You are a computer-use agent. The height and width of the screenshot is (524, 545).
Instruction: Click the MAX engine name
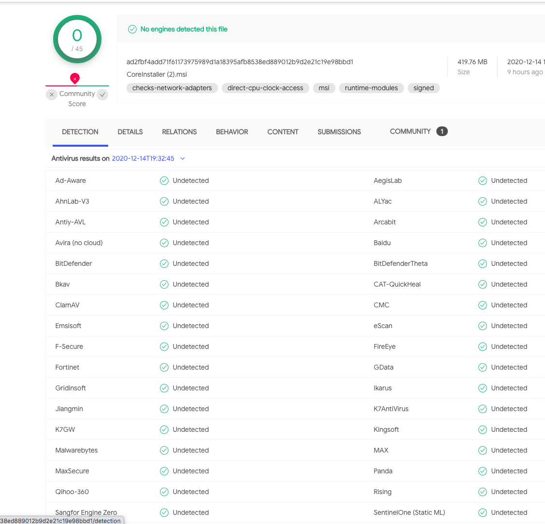pos(381,451)
